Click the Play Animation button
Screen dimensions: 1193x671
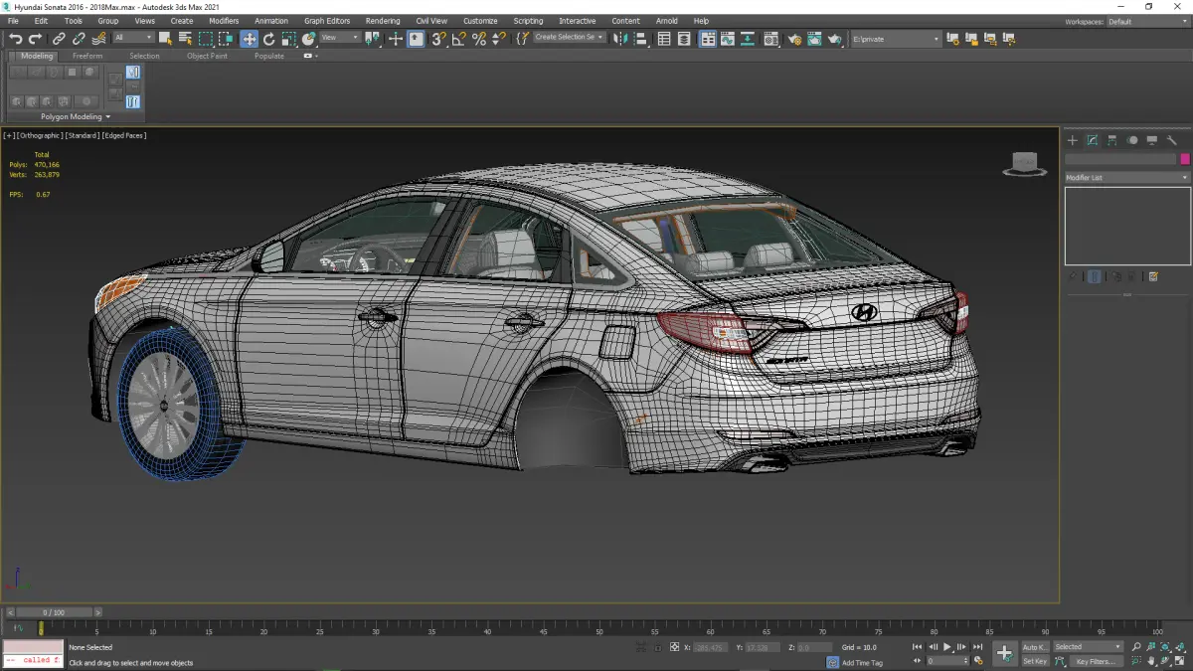(946, 647)
